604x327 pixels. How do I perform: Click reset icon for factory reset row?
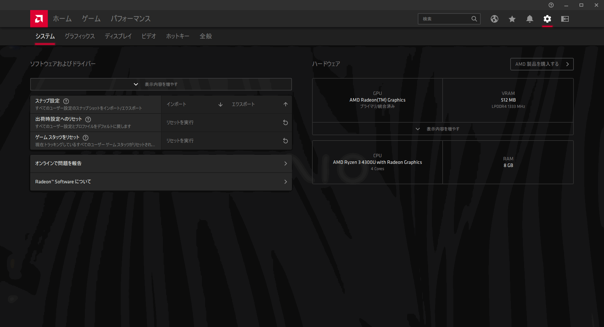(286, 123)
